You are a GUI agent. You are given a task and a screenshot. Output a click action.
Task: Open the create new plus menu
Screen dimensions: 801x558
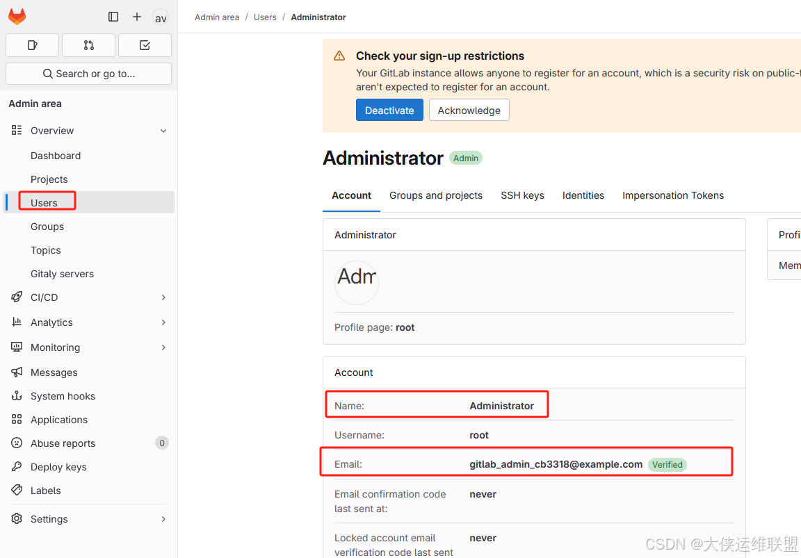click(x=137, y=17)
